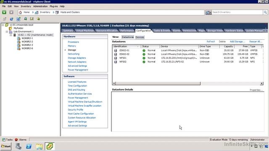269x151 pixels.
Task: Open the Plug-ins menu
Action: click(x=54, y=6)
